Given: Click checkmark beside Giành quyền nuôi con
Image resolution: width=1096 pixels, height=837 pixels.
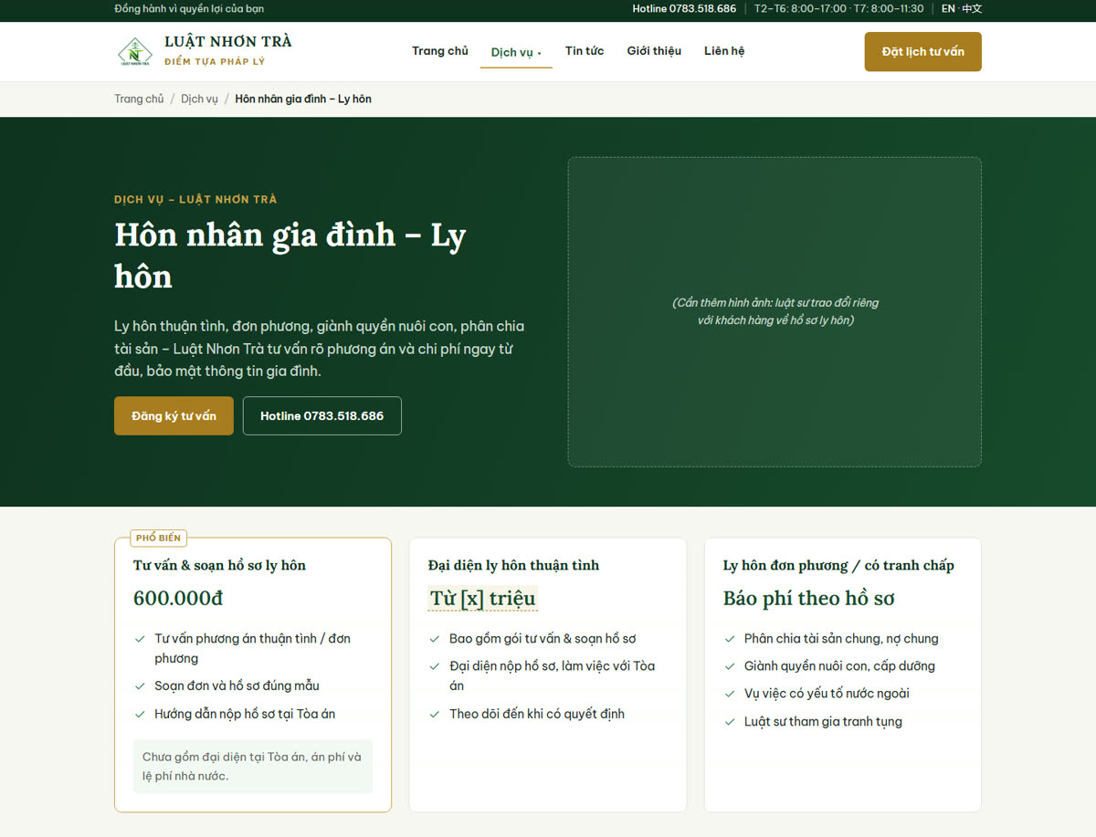Looking at the screenshot, I should pyautogui.click(x=730, y=666).
